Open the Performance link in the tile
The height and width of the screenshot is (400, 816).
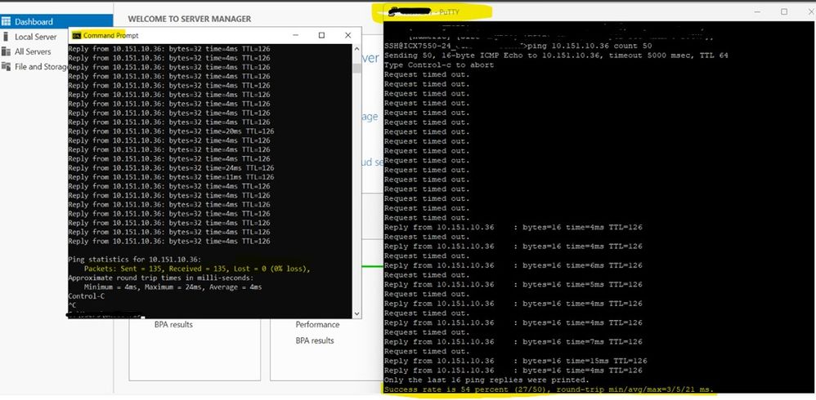(x=317, y=325)
